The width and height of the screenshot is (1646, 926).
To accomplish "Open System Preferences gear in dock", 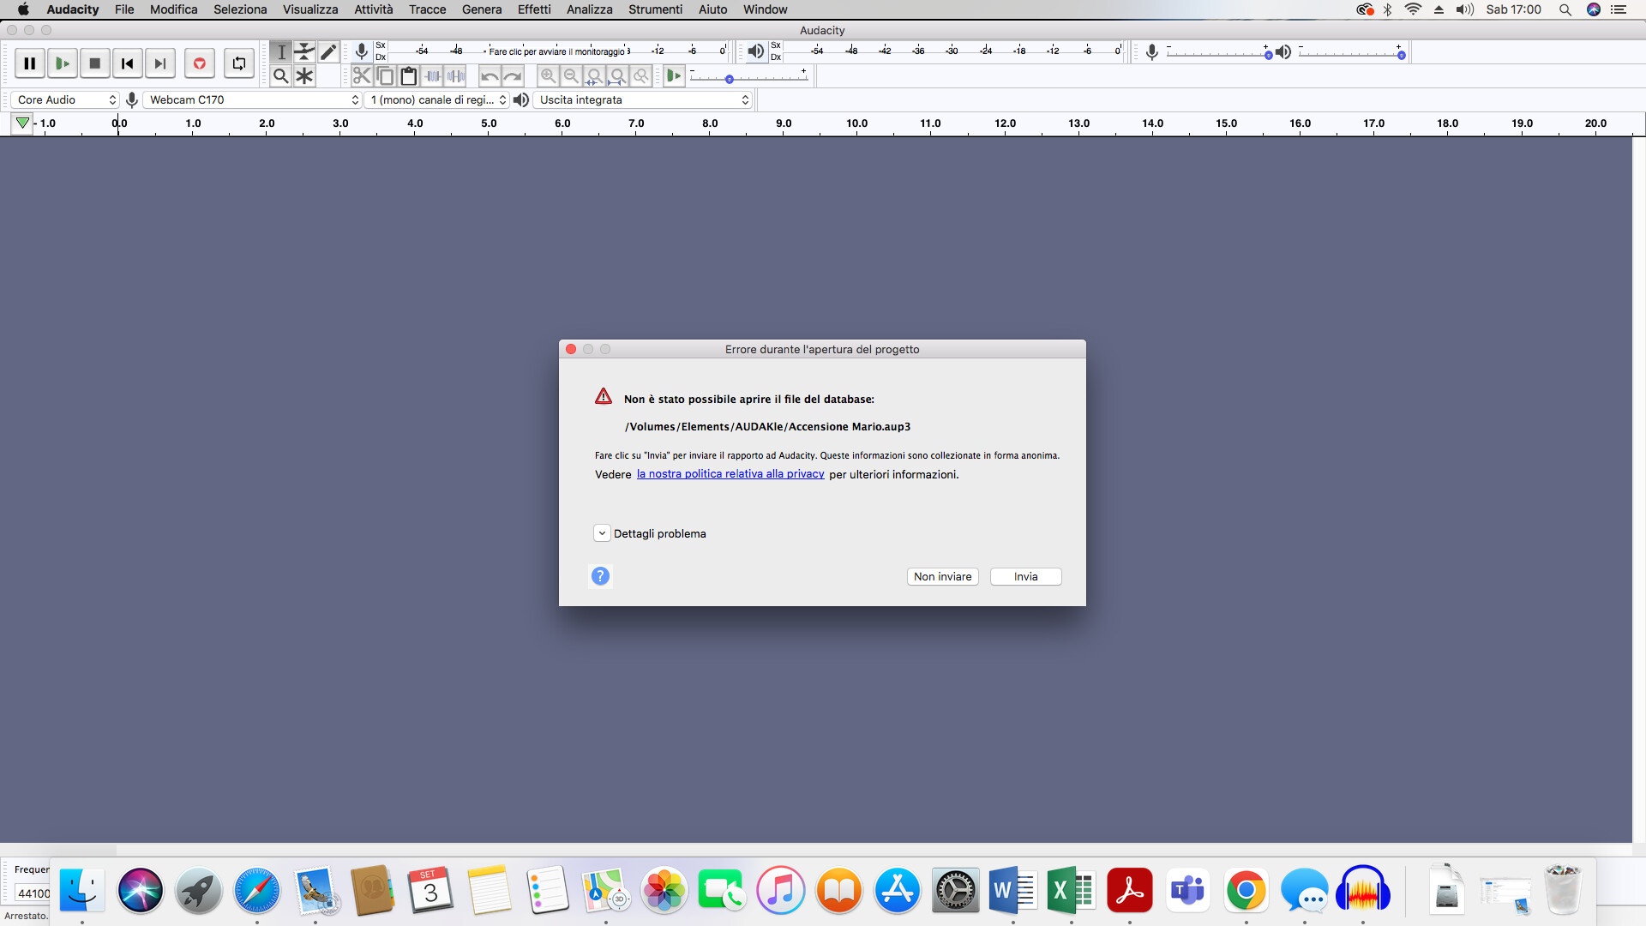I will pos(954,890).
